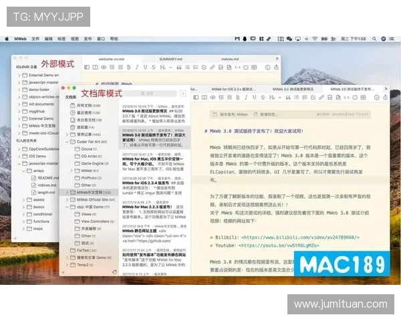
Task: Show more tabs arrow in front window
Action: [x=386, y=88]
